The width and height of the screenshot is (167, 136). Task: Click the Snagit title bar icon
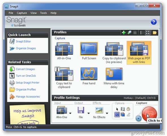pos(7,7)
